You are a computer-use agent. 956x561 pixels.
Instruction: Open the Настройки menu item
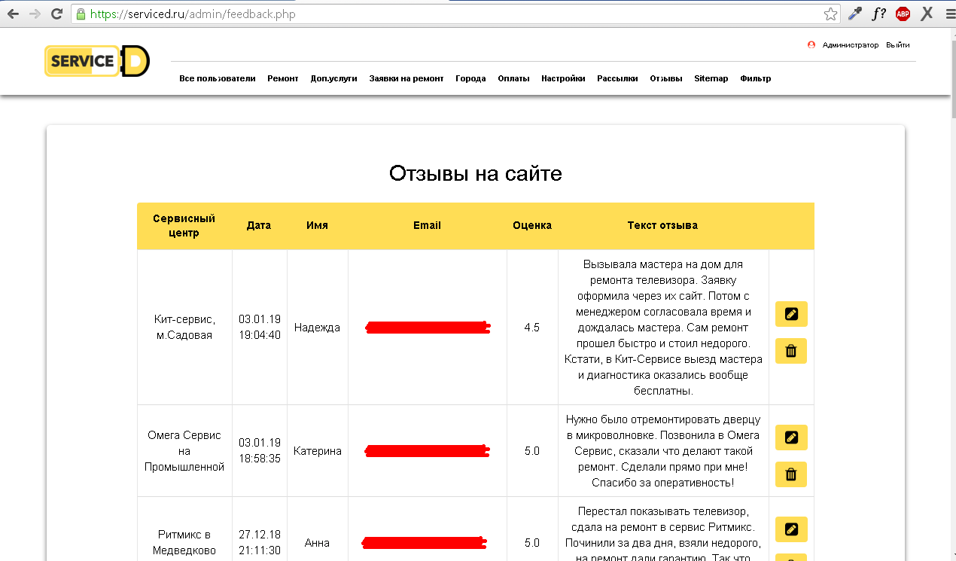click(x=563, y=78)
